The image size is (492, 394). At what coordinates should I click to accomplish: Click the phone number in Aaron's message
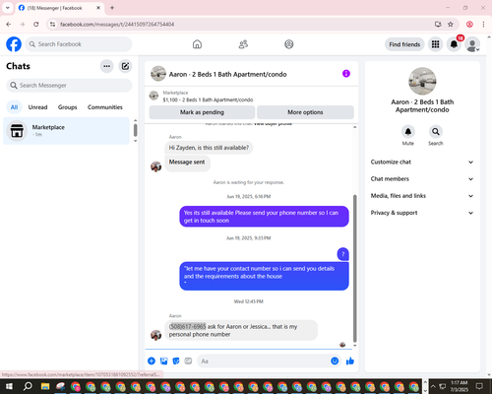point(188,327)
